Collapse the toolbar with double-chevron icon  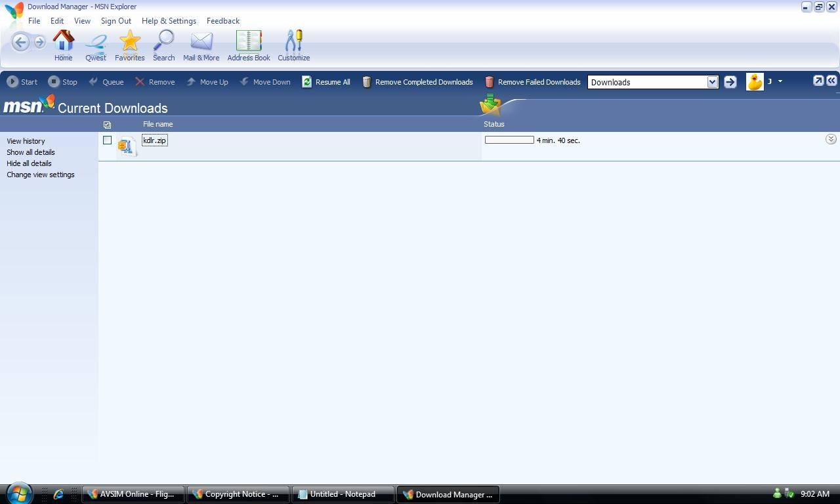(831, 80)
